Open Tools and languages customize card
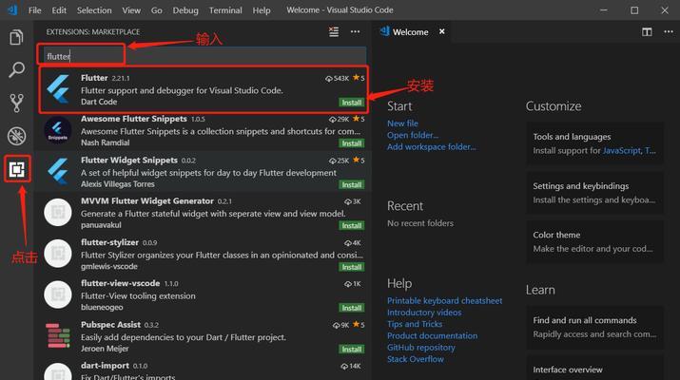This screenshot has width=680, height=380. (x=594, y=143)
